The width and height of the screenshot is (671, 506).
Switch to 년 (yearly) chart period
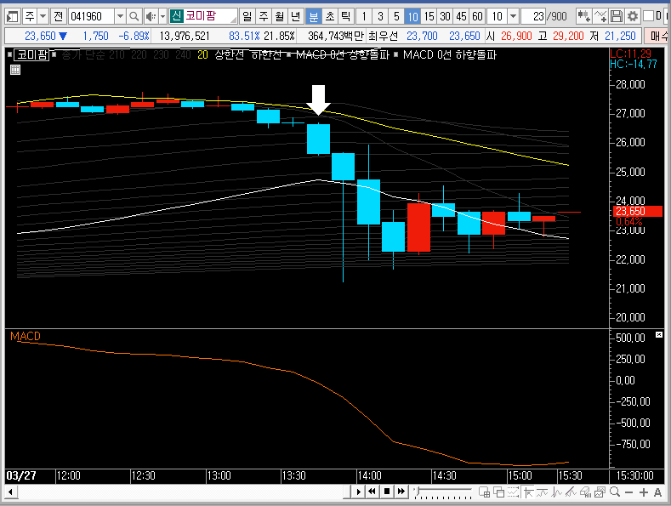[296, 17]
